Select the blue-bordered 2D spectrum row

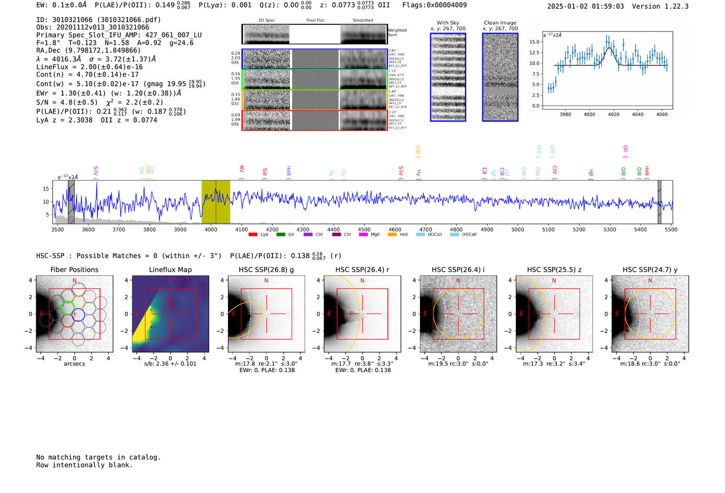[314, 59]
